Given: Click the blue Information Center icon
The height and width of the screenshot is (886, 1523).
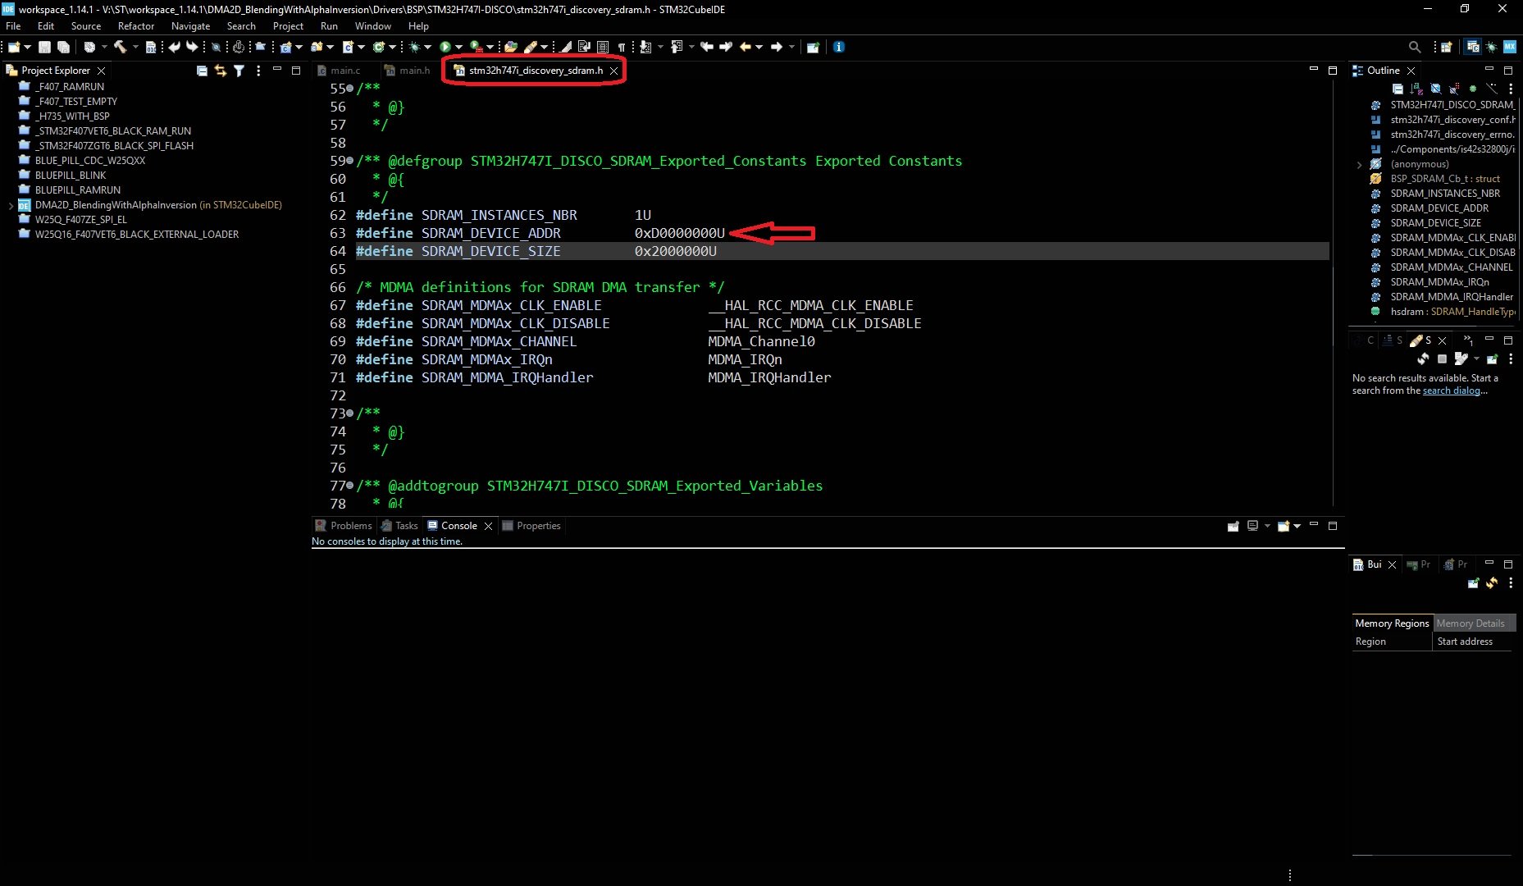Looking at the screenshot, I should (x=838, y=47).
